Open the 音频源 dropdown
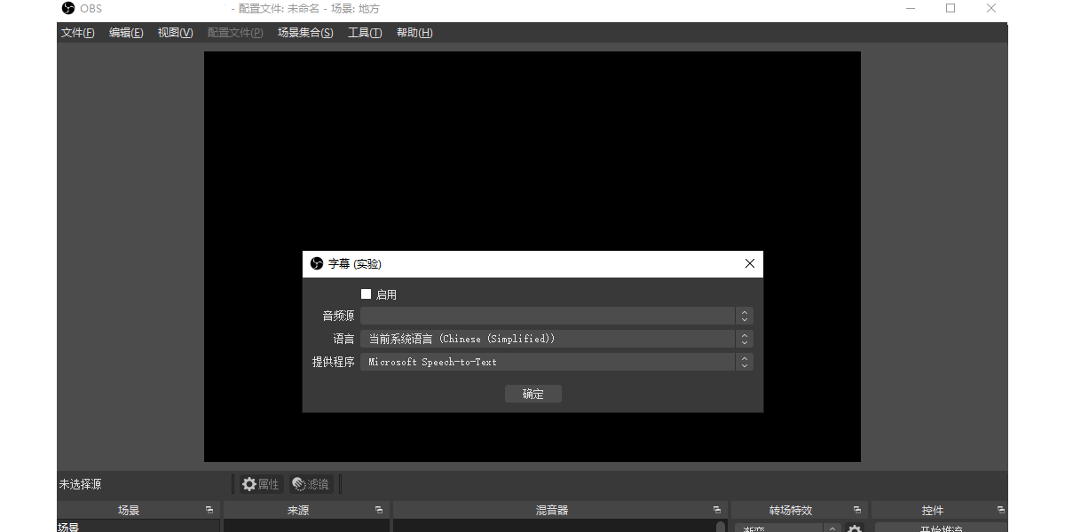Image resolution: width=1065 pixels, height=532 pixels. coord(744,315)
